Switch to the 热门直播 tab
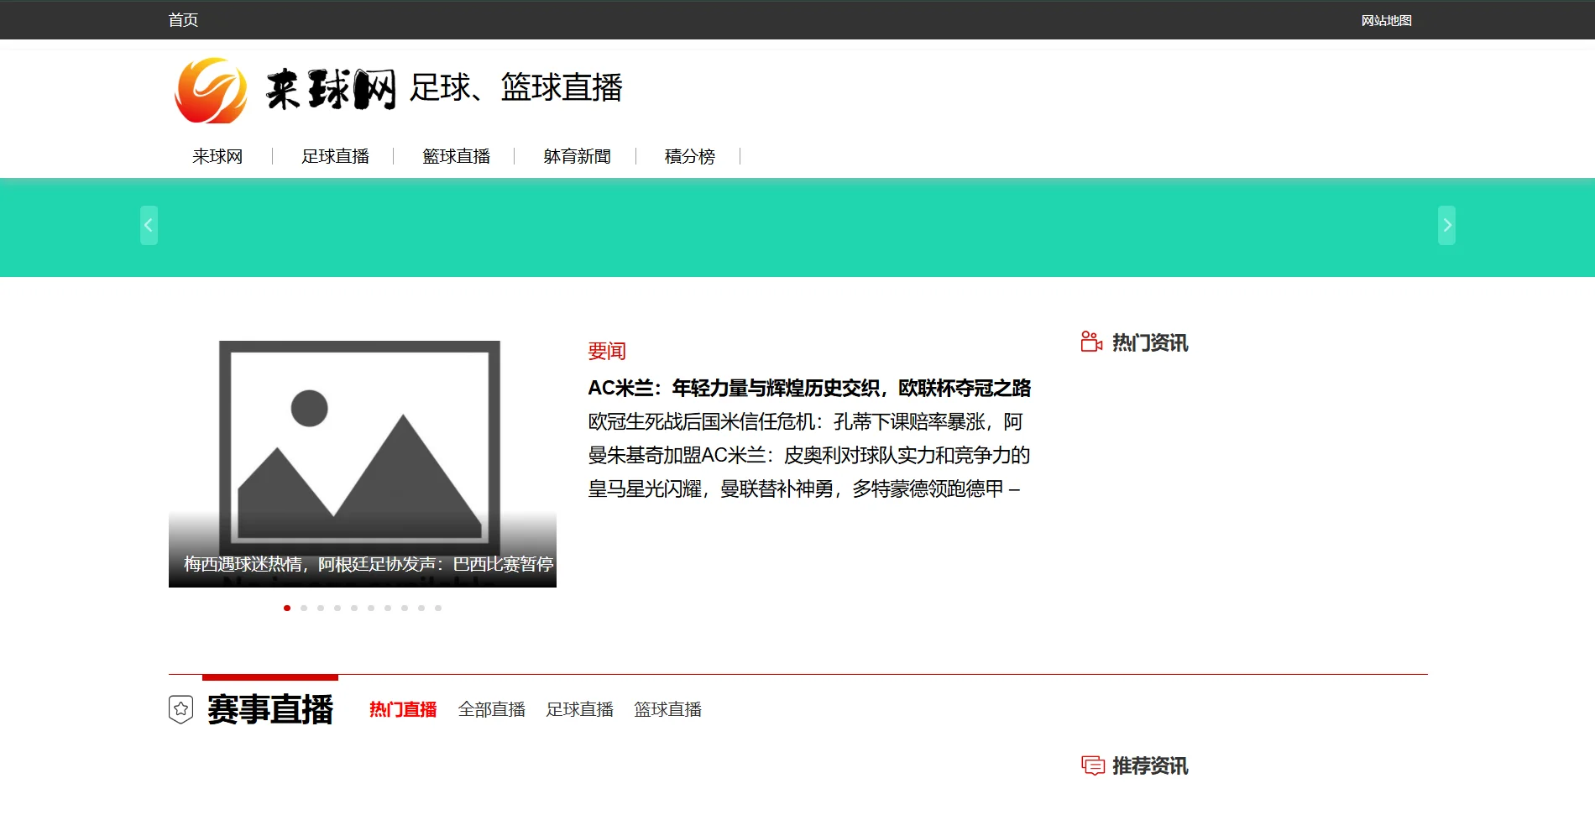The width and height of the screenshot is (1595, 815). (x=403, y=709)
